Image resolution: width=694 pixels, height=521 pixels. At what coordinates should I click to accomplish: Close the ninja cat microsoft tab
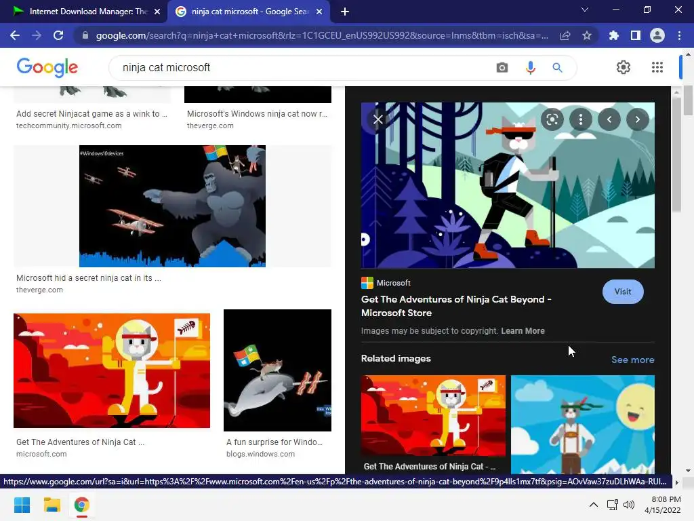[319, 12]
